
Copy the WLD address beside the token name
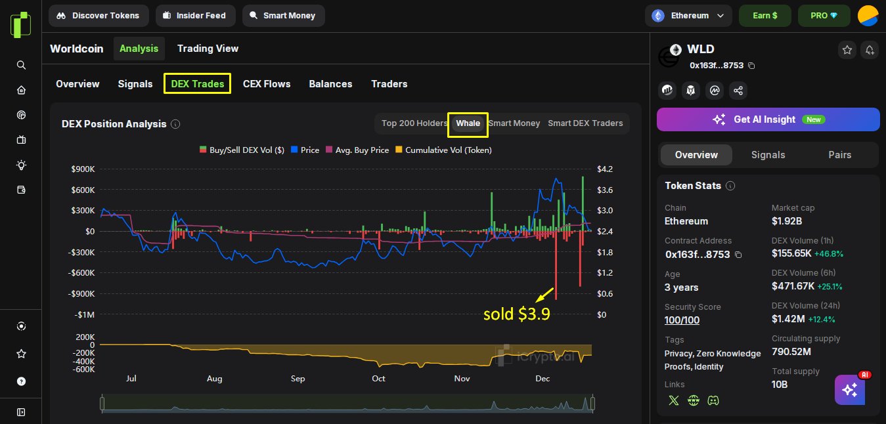pyautogui.click(x=751, y=66)
